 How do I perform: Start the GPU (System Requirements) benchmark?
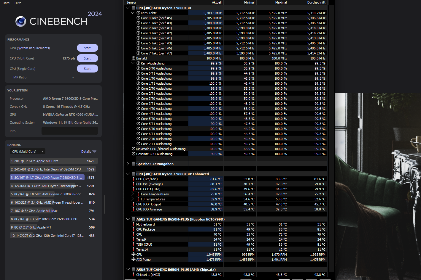point(88,48)
